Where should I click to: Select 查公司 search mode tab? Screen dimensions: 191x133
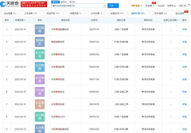tap(56, 2)
